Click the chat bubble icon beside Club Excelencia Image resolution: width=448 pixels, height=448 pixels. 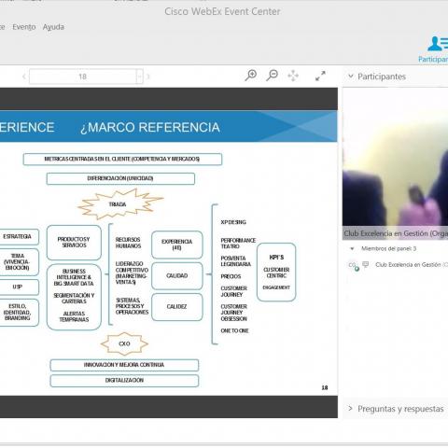366,265
